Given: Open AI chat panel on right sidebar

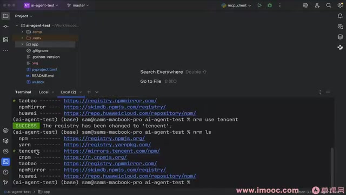Looking at the screenshot, I should pos(340,27).
